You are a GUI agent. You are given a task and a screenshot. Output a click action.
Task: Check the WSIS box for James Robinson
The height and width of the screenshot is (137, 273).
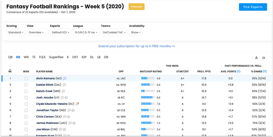coord(26,123)
